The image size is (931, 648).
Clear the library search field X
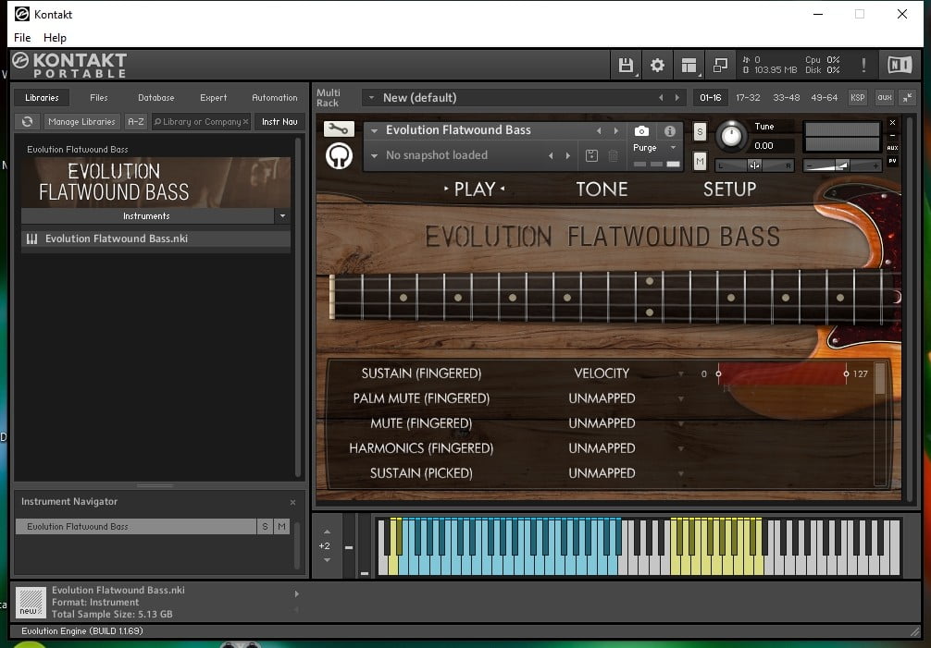pyautogui.click(x=245, y=121)
